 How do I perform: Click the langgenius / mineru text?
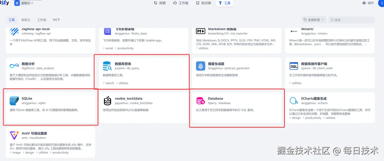(314, 33)
